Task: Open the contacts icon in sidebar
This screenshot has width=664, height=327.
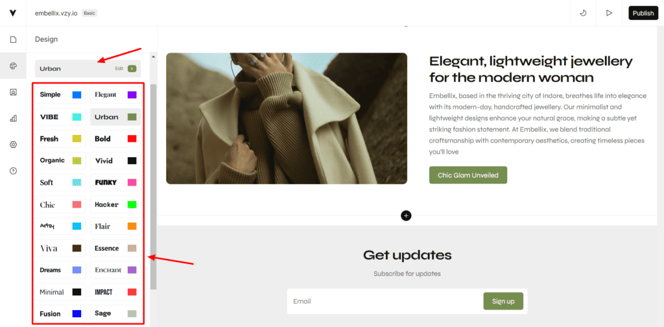Action: click(13, 92)
